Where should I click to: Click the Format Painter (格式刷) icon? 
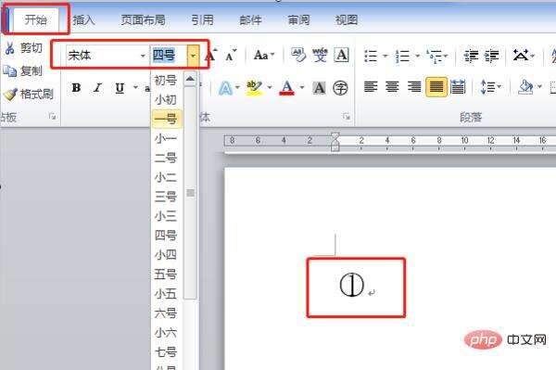point(10,94)
